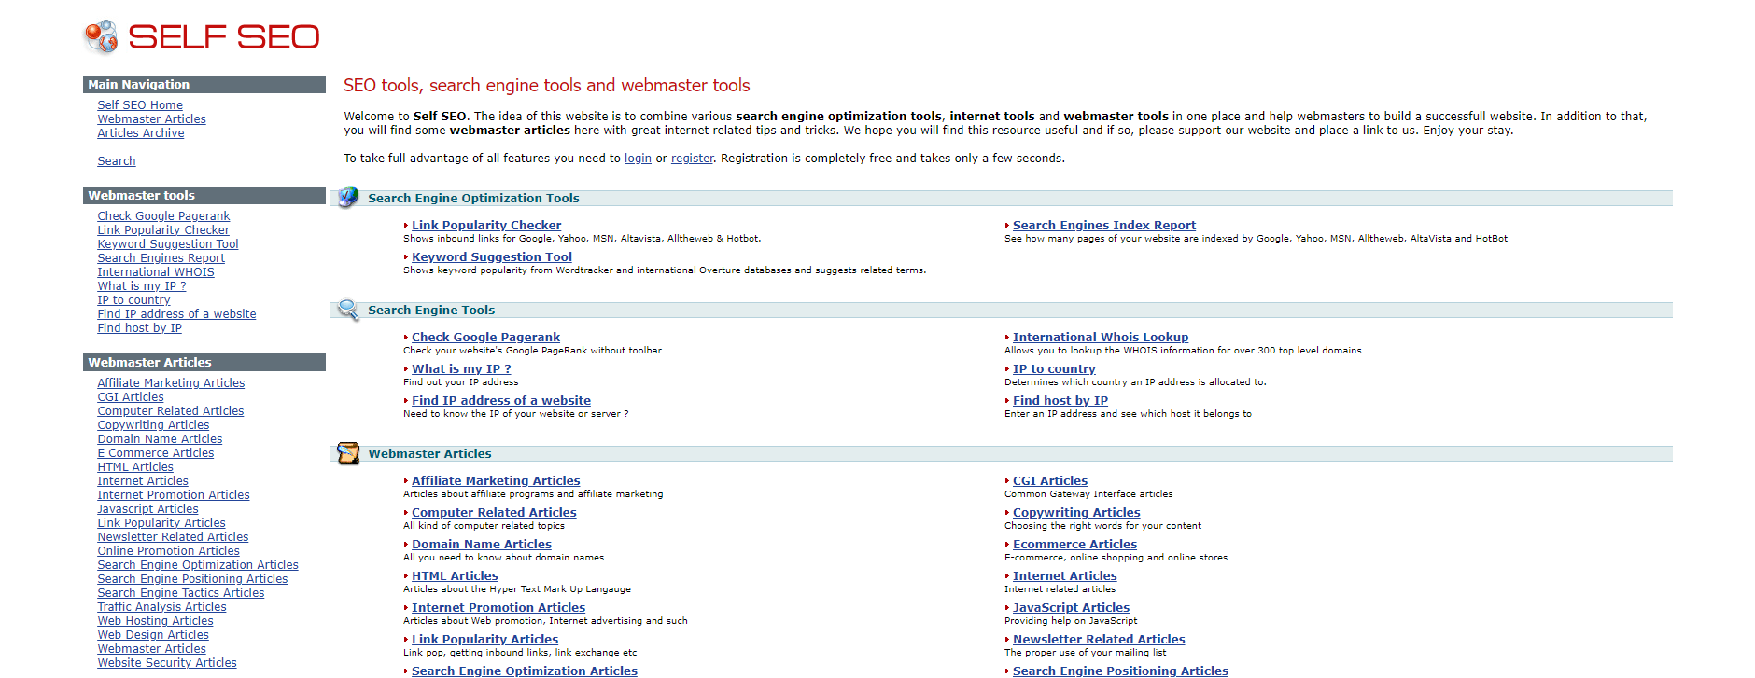
Task: Open Webmaster Articles link under Main Navigation
Action: pos(152,119)
